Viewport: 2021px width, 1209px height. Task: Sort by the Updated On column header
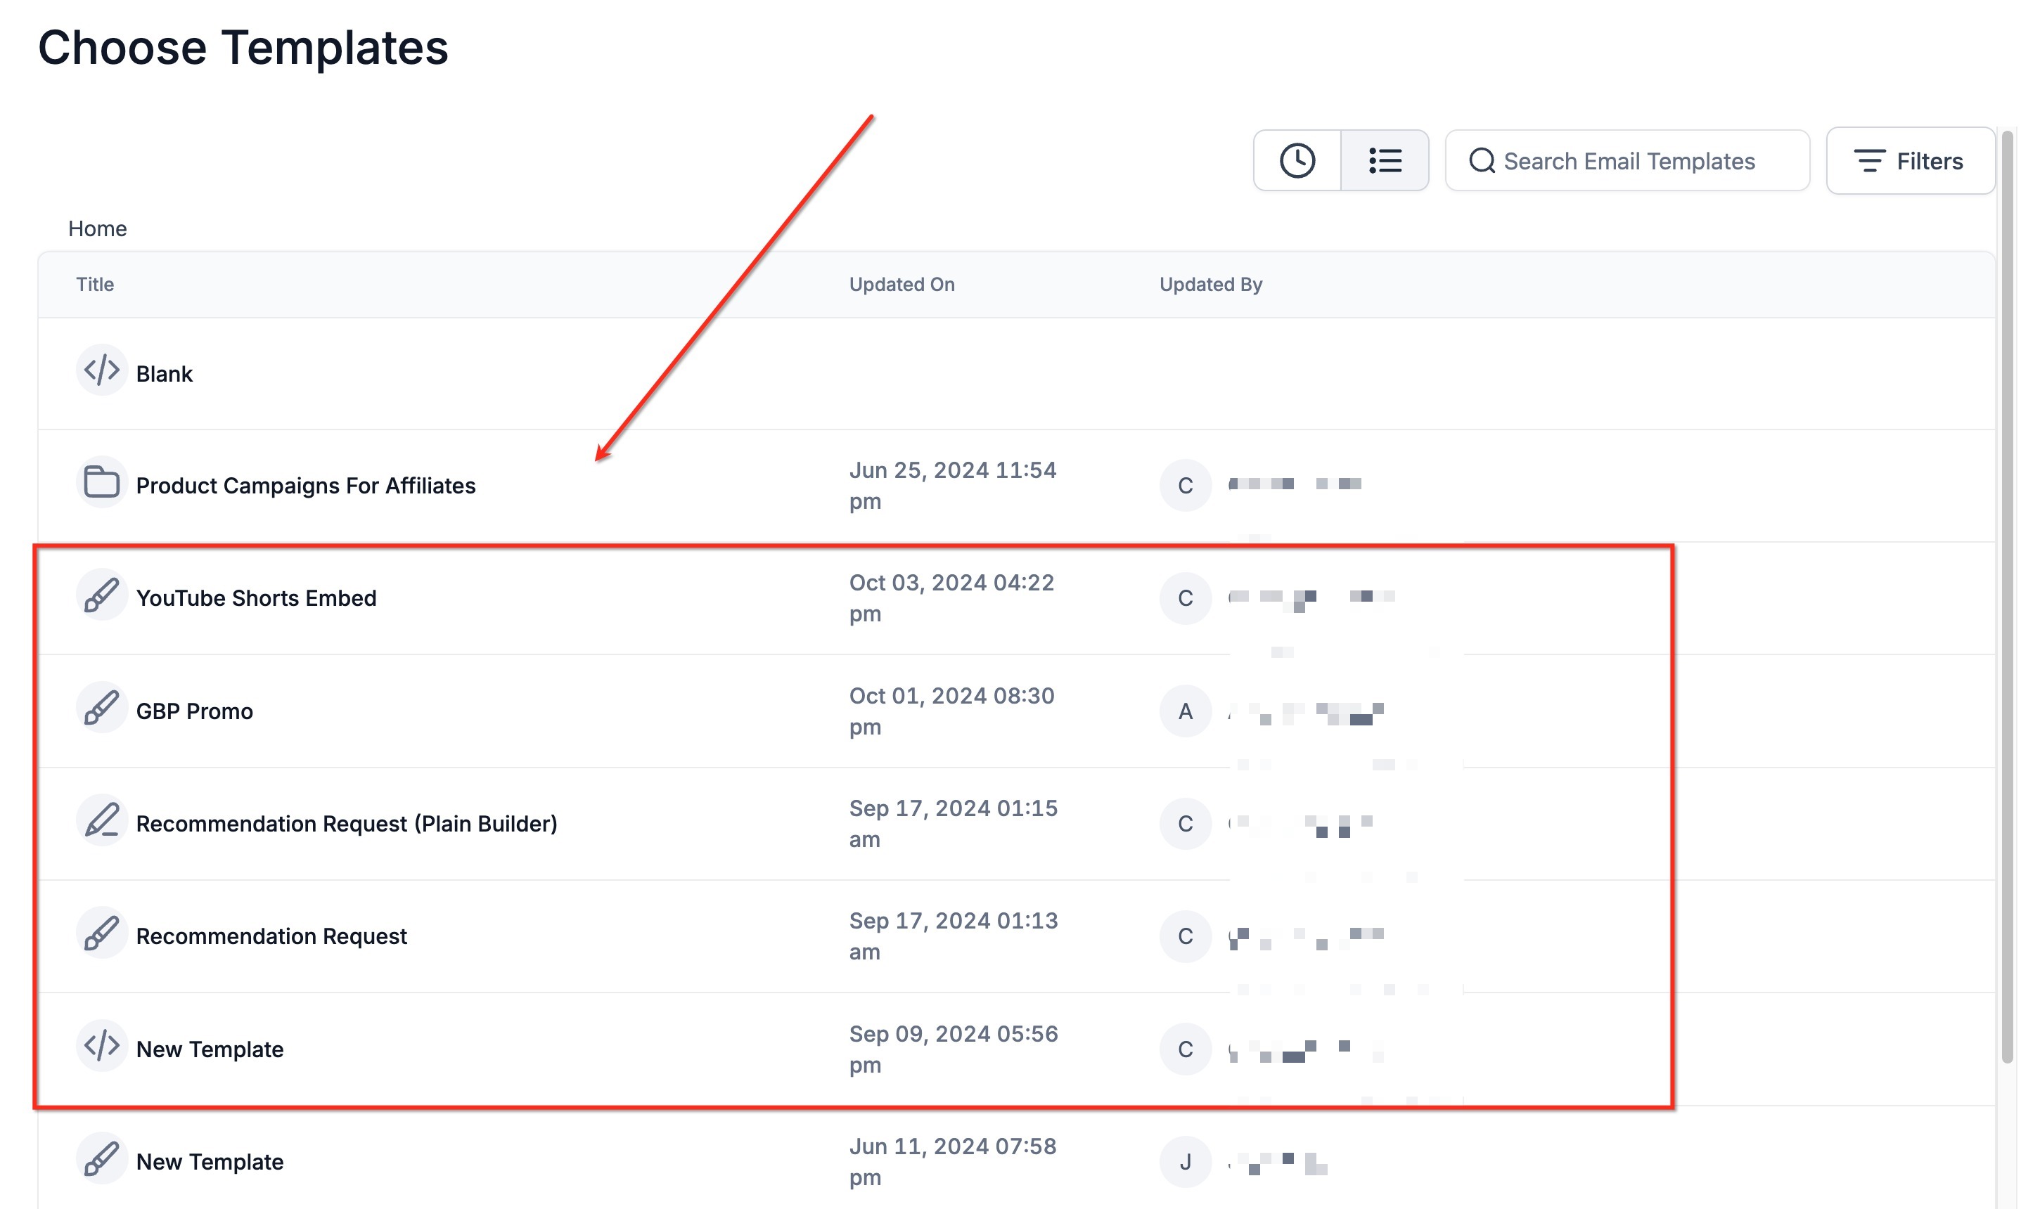(x=902, y=285)
